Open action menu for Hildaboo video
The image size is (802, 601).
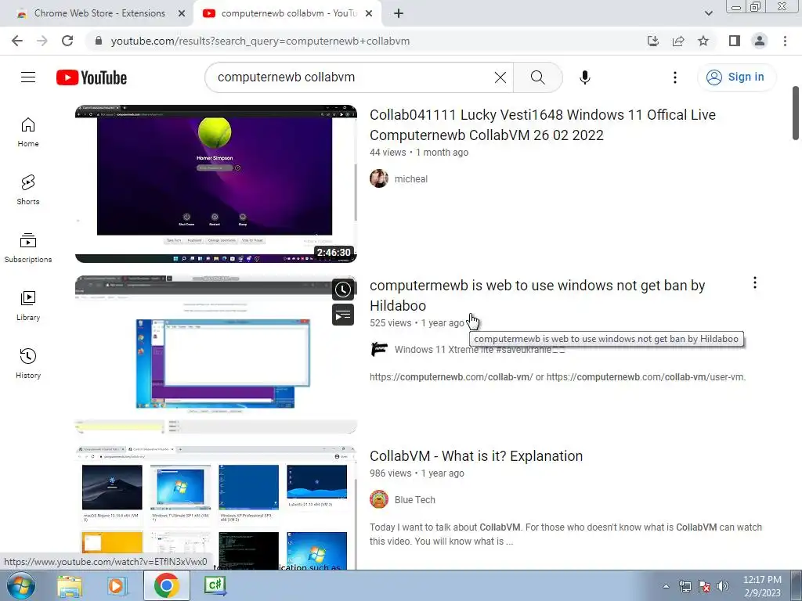(755, 283)
